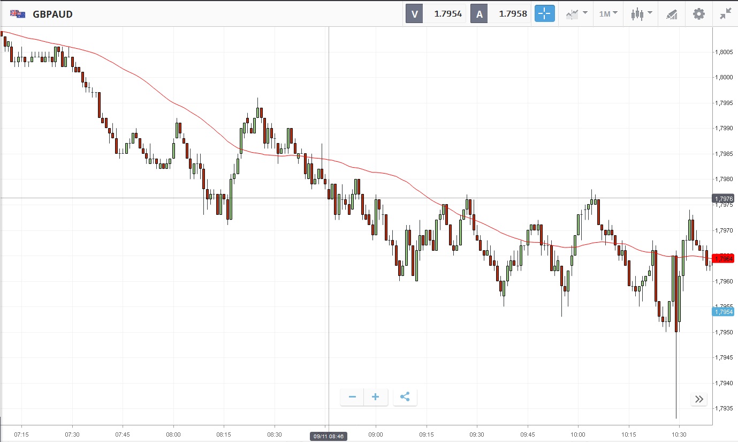Click the grey 1,7976 crosshair price label
The width and height of the screenshot is (738, 442).
click(723, 198)
